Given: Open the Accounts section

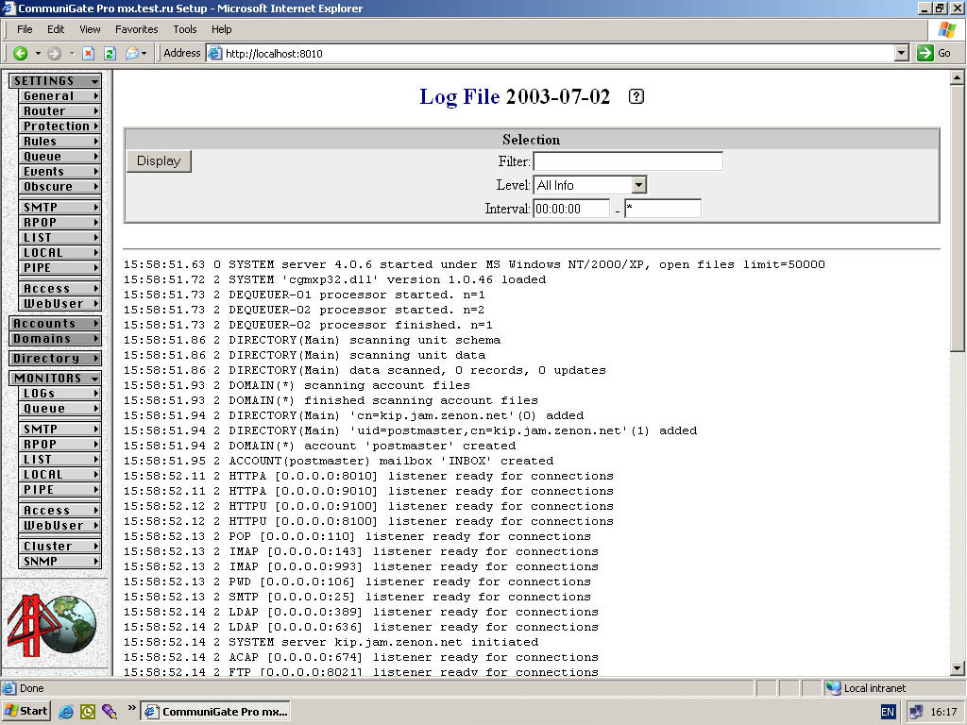Looking at the screenshot, I should 56,323.
